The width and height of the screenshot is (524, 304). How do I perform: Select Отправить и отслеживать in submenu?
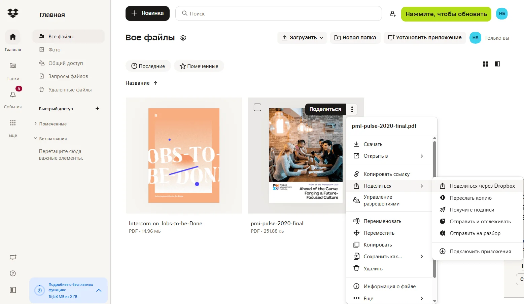click(x=478, y=222)
